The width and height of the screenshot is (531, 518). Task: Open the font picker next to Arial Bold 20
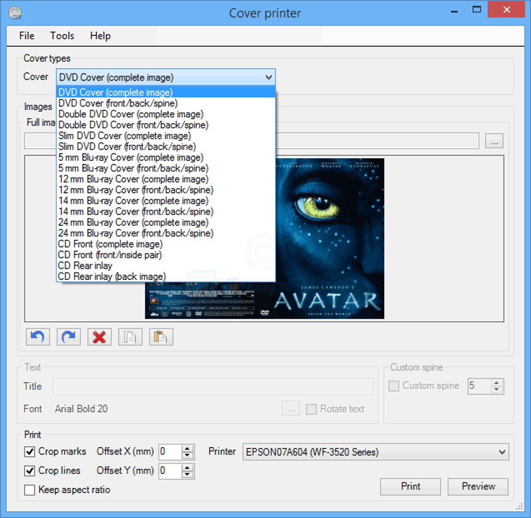(x=290, y=408)
